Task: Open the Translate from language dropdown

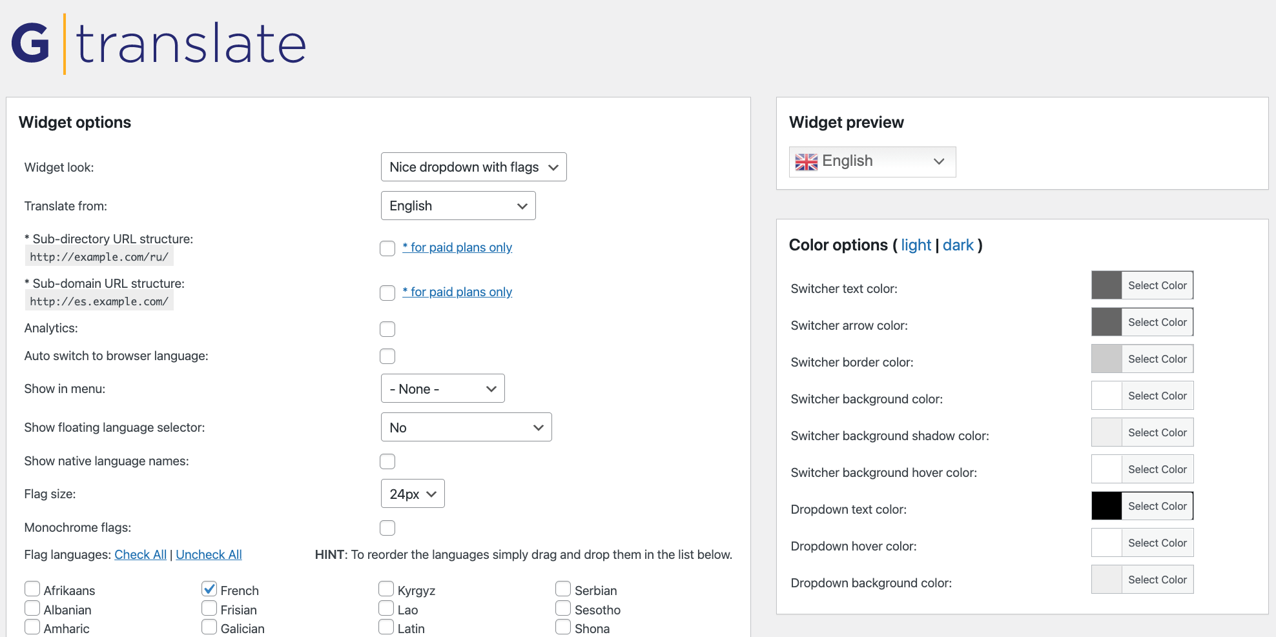Action: click(x=458, y=205)
